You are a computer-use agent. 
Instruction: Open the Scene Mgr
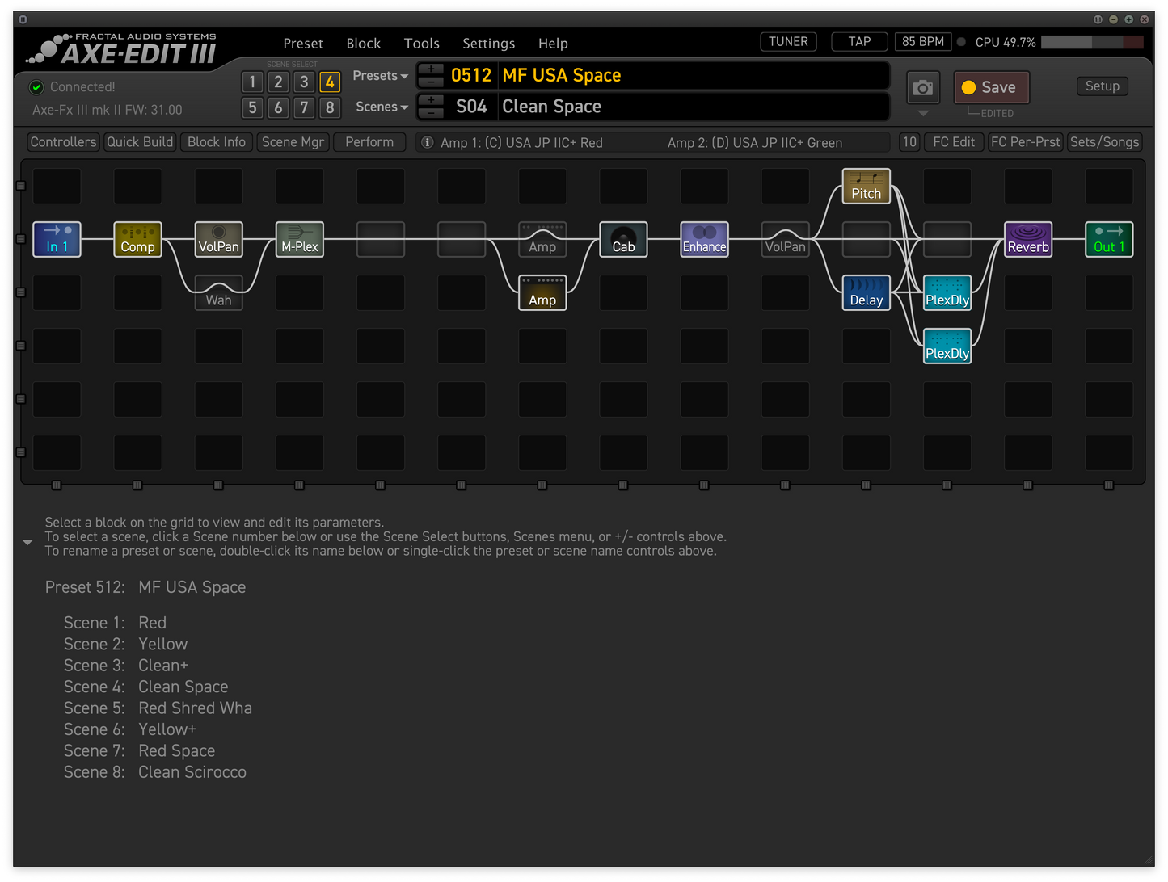pyautogui.click(x=293, y=141)
